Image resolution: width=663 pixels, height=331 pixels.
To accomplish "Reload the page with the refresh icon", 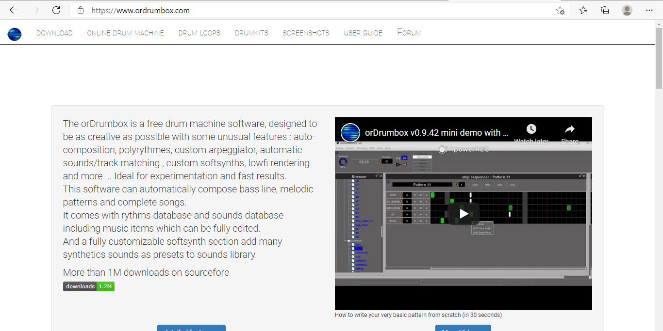I will pyautogui.click(x=56, y=10).
